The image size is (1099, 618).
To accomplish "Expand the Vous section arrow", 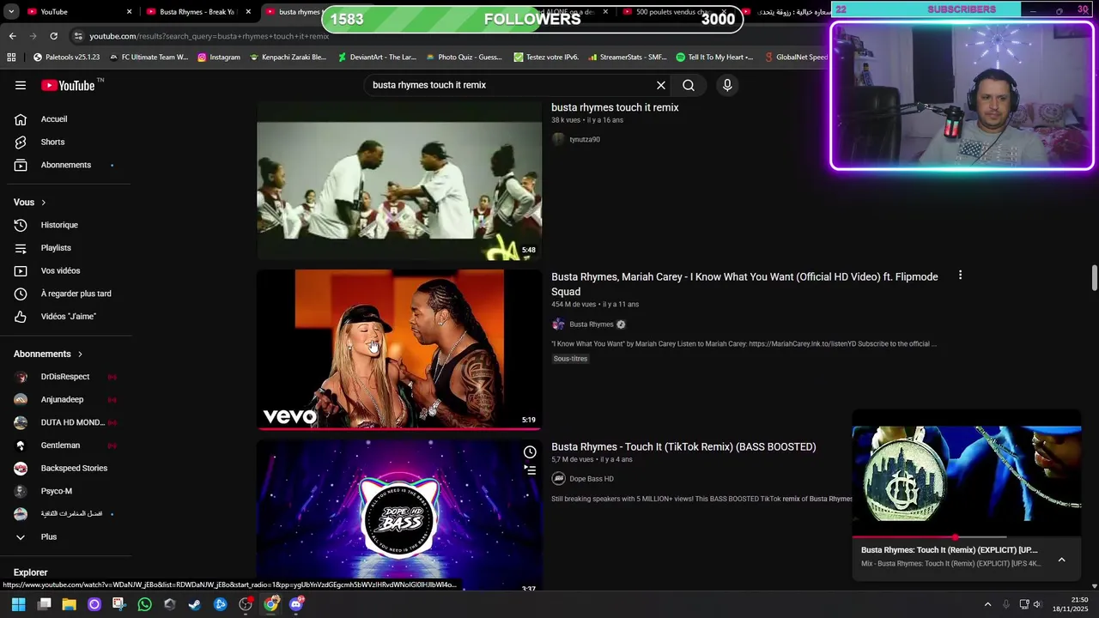I will pos(43,203).
